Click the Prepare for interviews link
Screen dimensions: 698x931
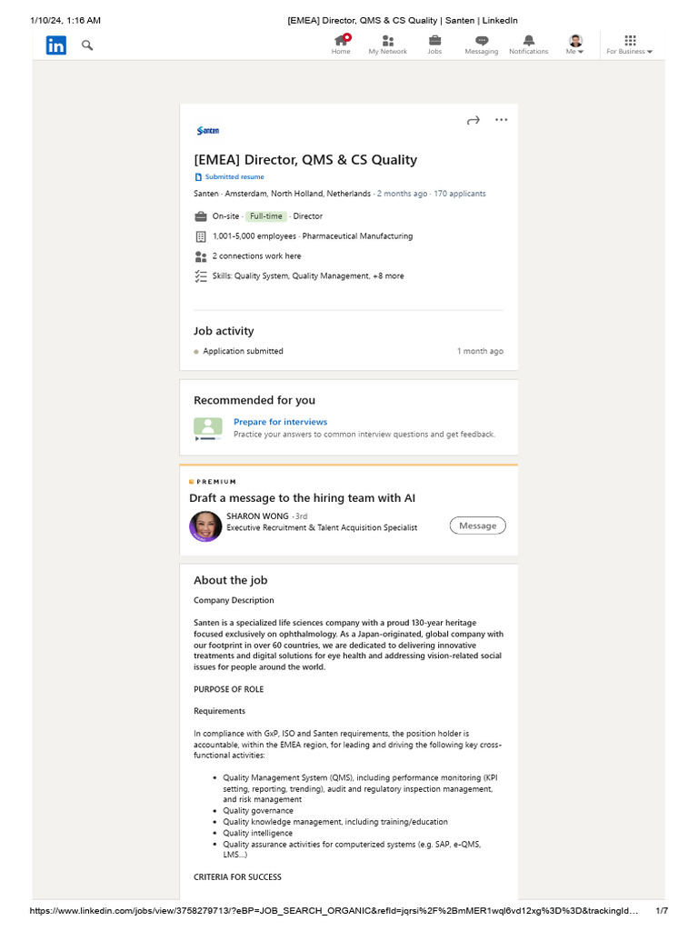pos(280,422)
